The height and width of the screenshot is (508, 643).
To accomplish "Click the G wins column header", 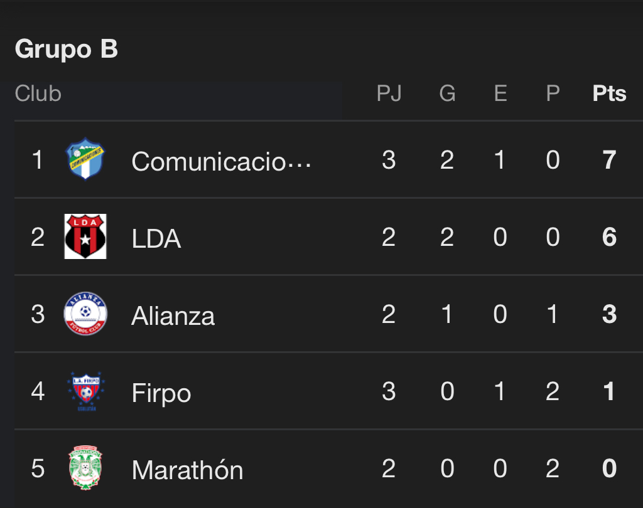I will tap(447, 93).
